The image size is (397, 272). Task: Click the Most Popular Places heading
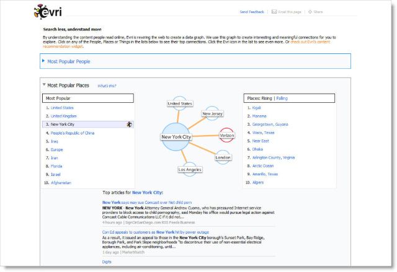click(68, 86)
